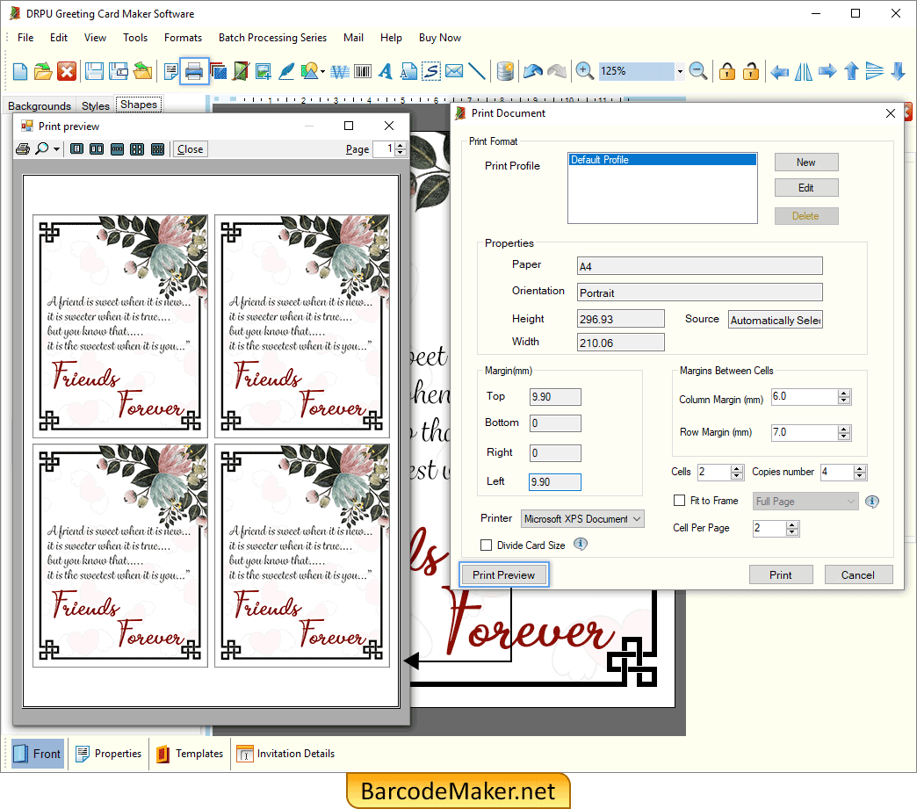Check the Divide Card Size checkbox
917x809 pixels.
click(x=486, y=545)
